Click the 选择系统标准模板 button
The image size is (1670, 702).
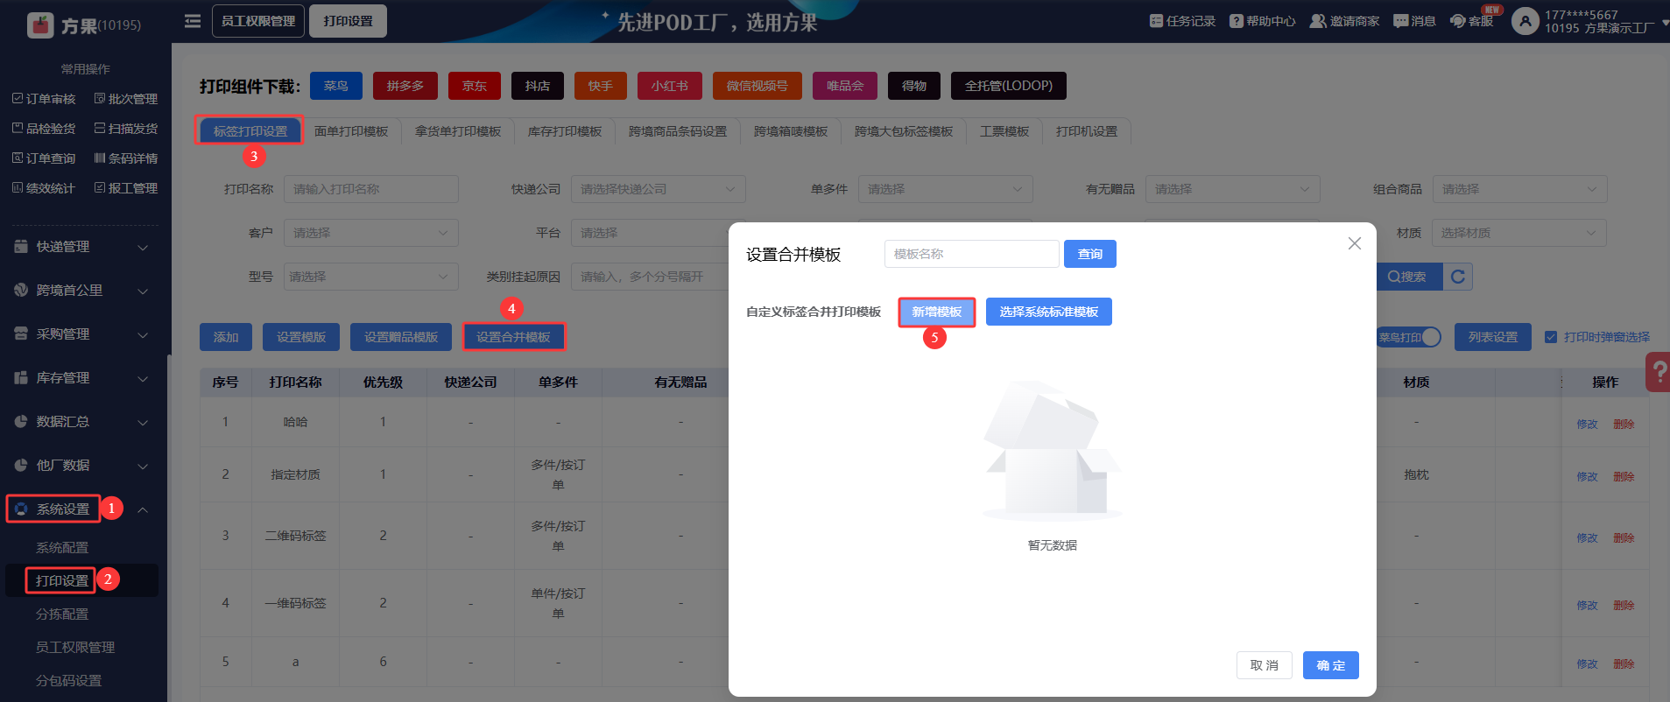point(1049,312)
